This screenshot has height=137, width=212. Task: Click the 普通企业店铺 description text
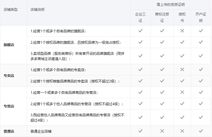[41, 131]
